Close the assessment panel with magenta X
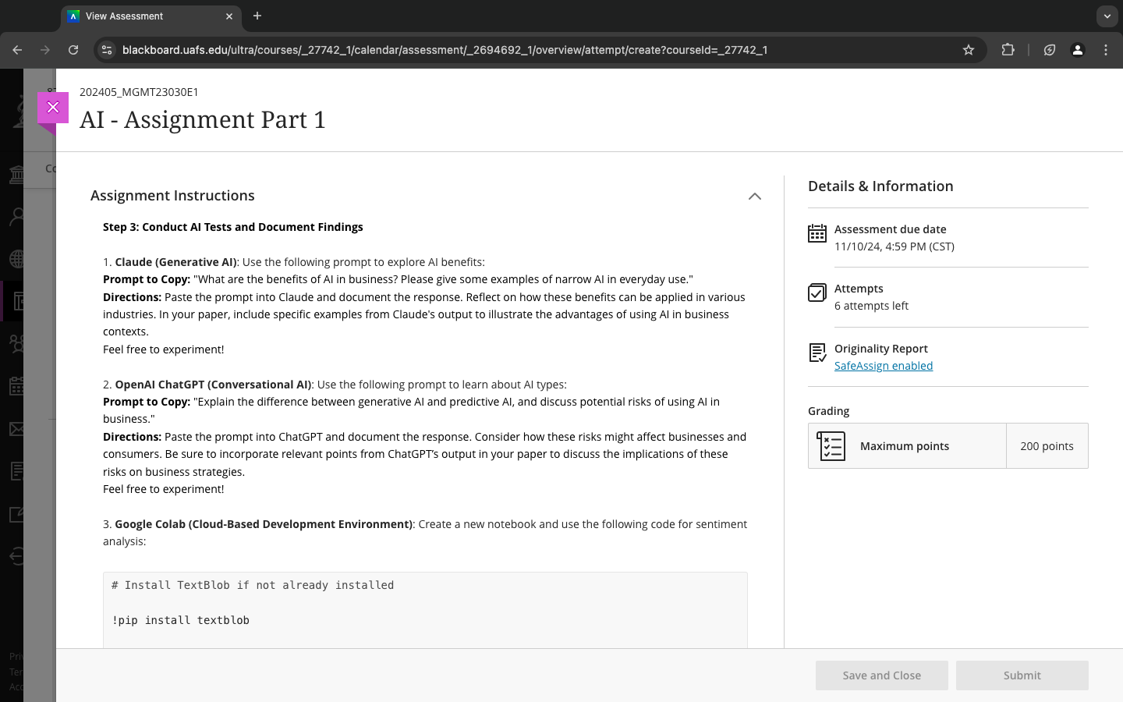Screen dimensions: 1123x702 [x=53, y=108]
